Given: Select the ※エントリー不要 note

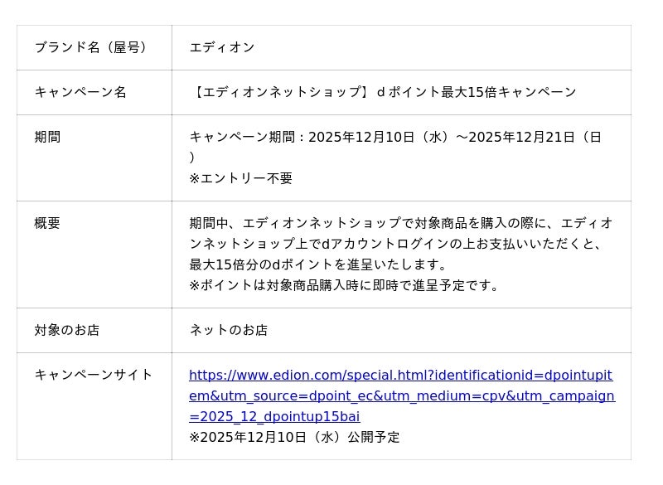Looking at the screenshot, I should [240, 178].
